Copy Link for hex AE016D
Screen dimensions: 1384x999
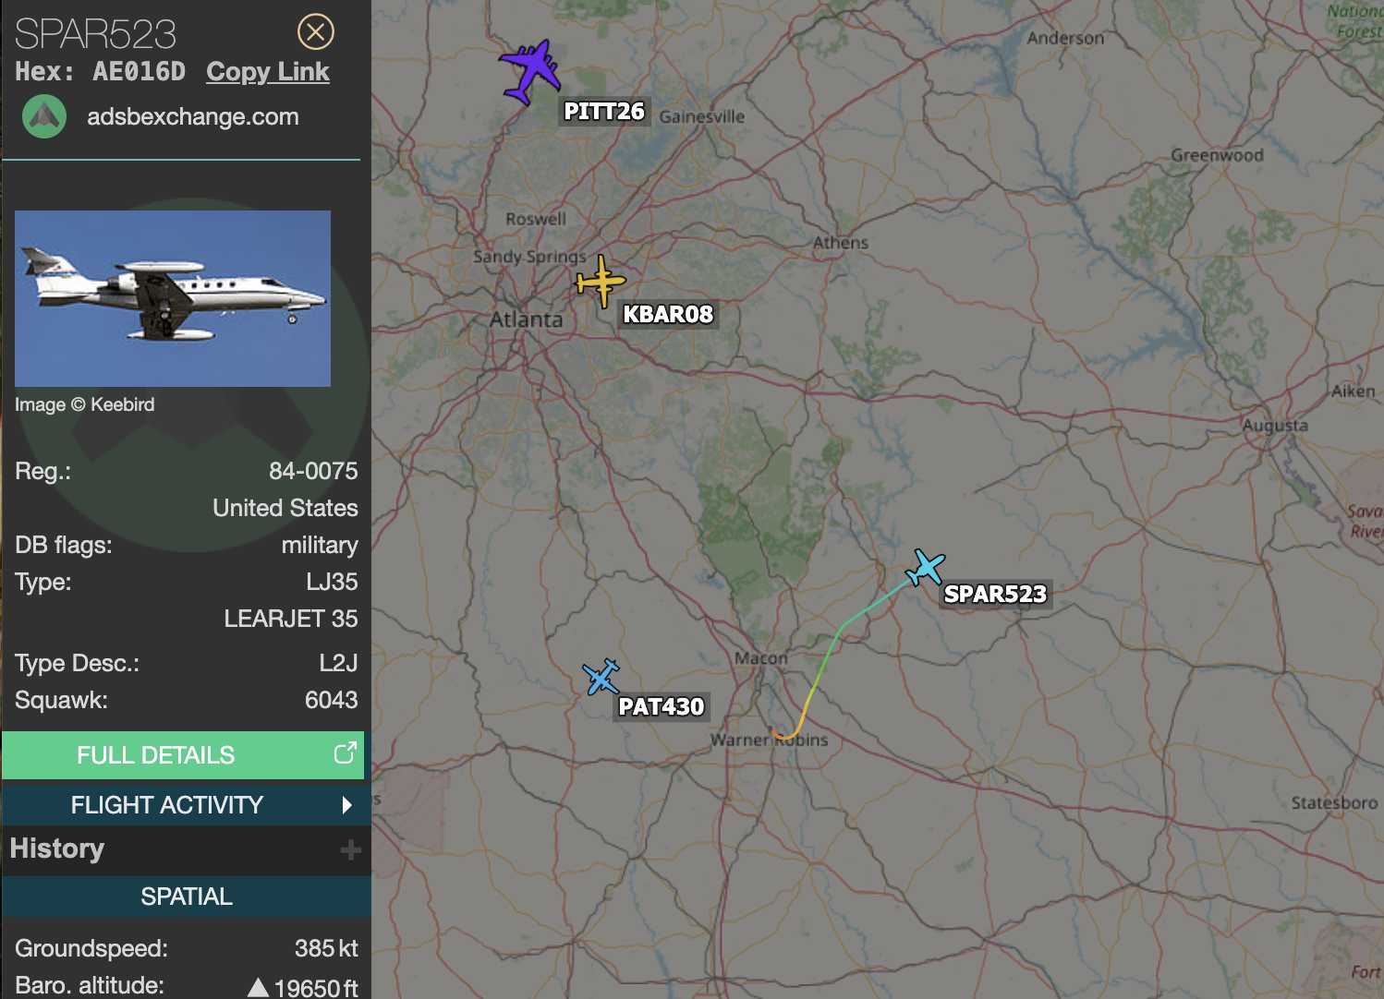[268, 72]
